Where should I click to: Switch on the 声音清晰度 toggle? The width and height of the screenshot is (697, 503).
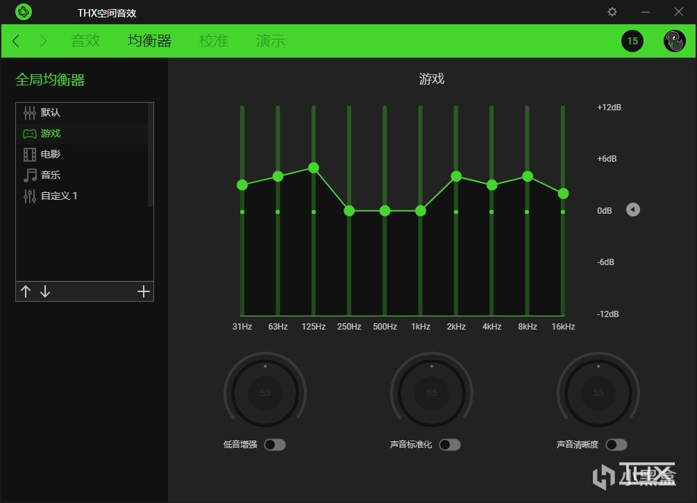coord(616,445)
